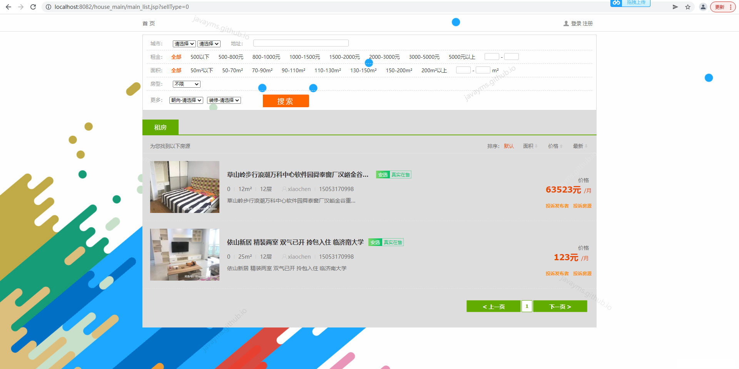739x369 pixels.
Task: Click the user icon next to 登录
Action: coord(565,23)
